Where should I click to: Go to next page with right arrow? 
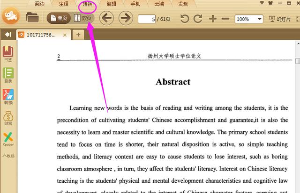coord(126,18)
